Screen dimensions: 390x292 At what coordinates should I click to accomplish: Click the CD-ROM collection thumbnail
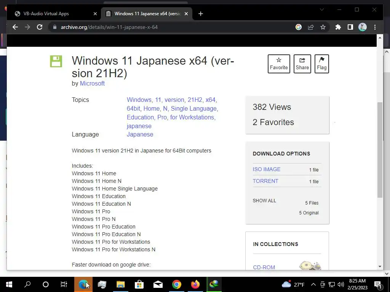coord(310,265)
